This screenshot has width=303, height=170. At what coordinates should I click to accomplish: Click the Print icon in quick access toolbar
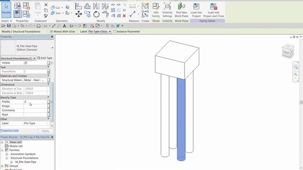pos(39,26)
